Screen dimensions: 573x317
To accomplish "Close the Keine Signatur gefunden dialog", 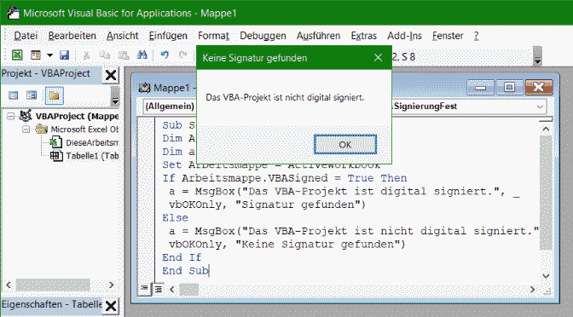I will 379,58.
